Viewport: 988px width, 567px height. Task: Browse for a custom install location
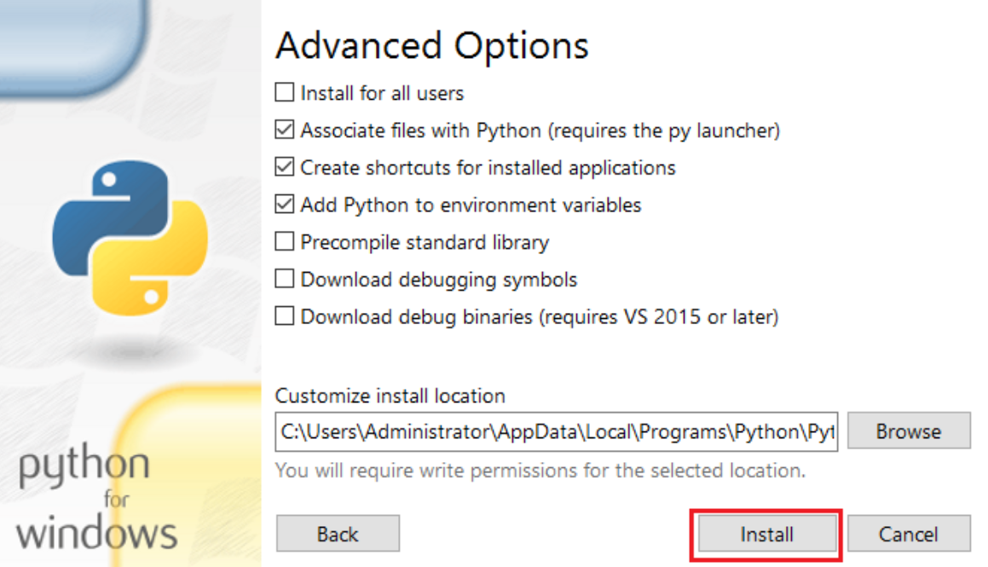coord(908,431)
